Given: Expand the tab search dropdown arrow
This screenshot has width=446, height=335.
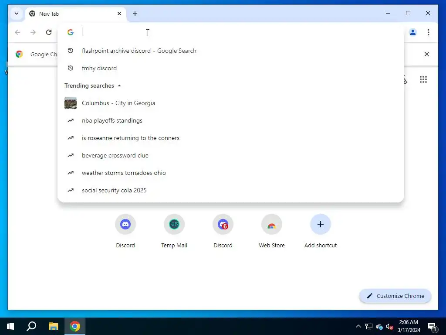Looking at the screenshot, I should (17, 14).
